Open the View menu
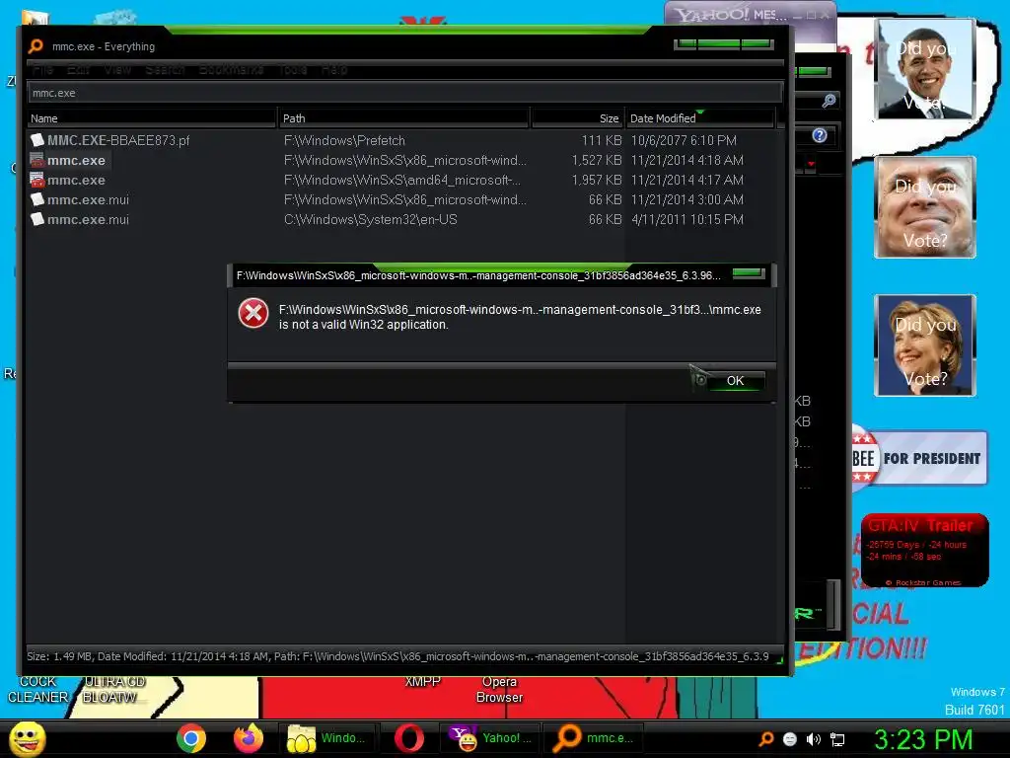 tap(118, 70)
